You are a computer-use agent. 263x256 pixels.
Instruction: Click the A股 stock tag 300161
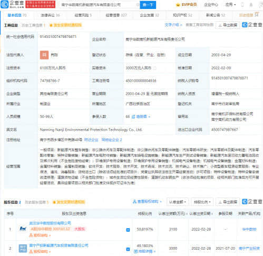pos(51,229)
